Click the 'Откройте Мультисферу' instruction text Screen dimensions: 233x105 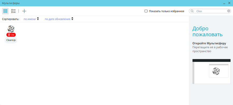coord(209,43)
